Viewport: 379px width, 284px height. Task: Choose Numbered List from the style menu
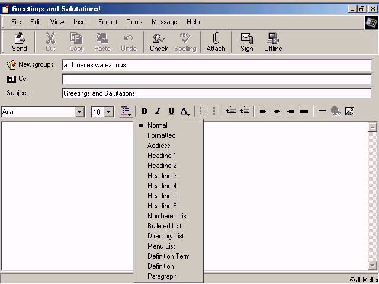tap(168, 216)
